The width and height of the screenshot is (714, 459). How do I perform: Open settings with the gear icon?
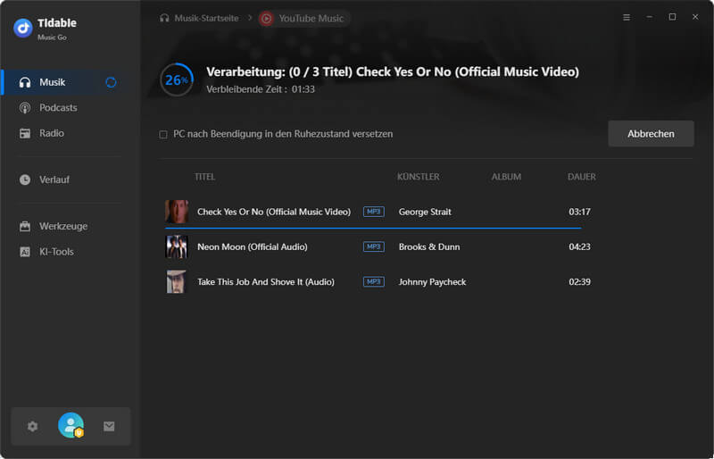[x=32, y=426]
